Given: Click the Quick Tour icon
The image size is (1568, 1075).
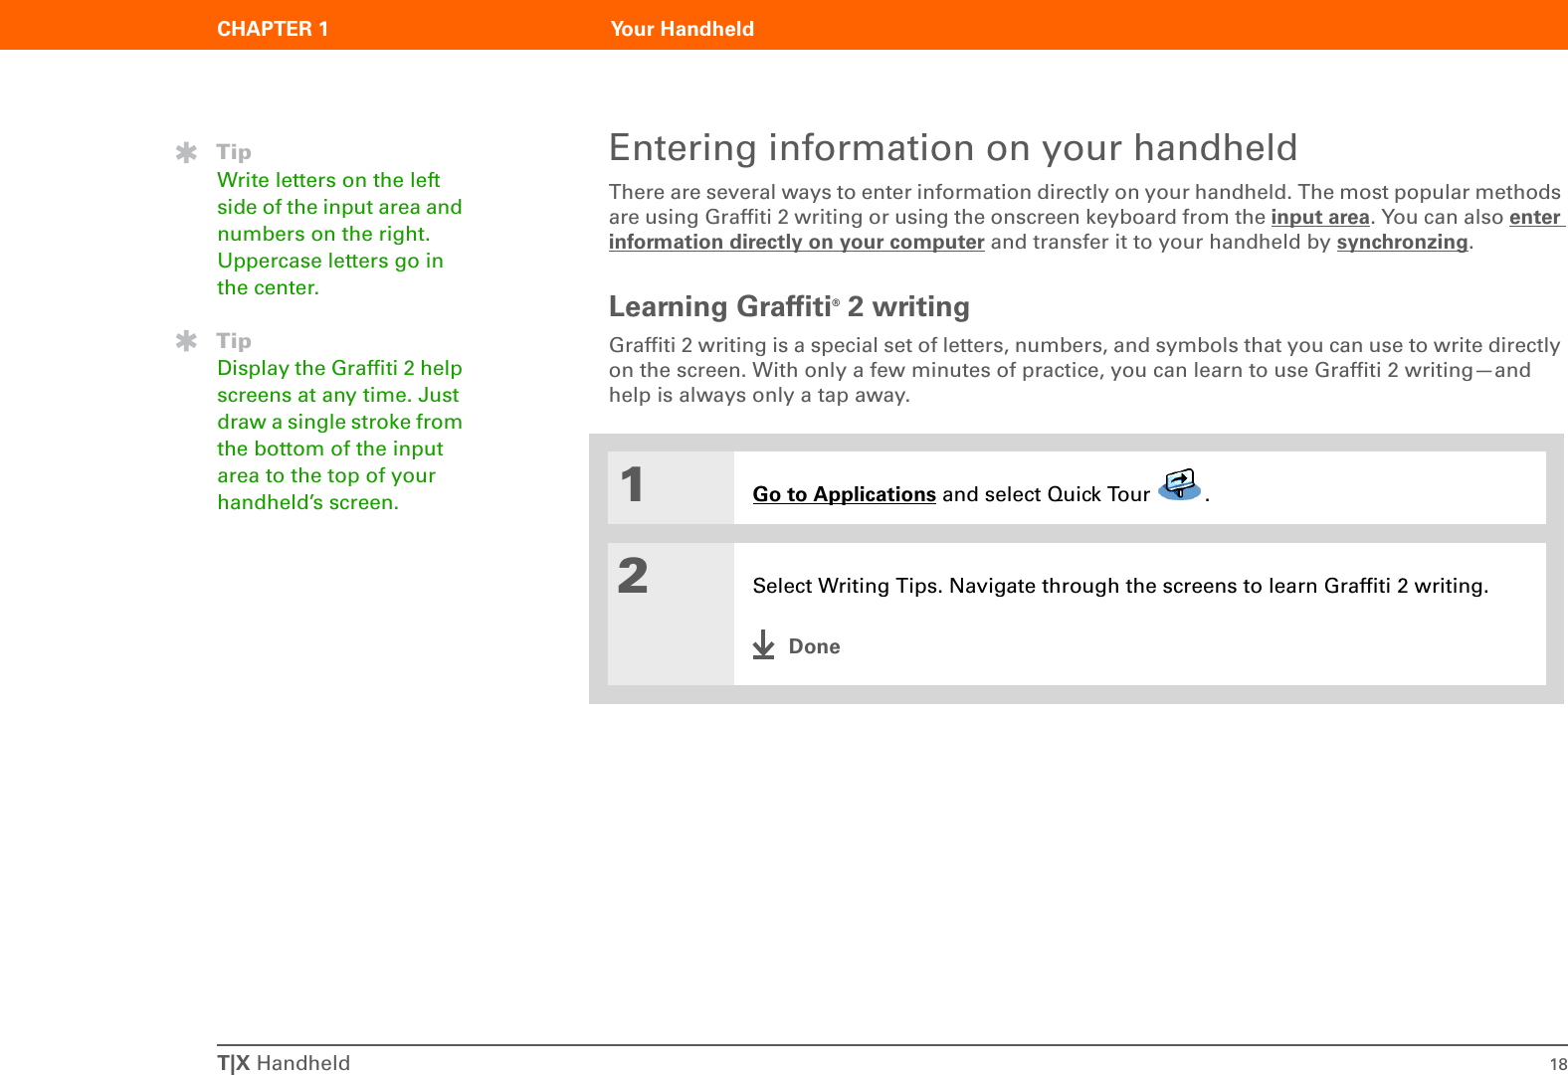Looking at the screenshot, I should click(1179, 485).
